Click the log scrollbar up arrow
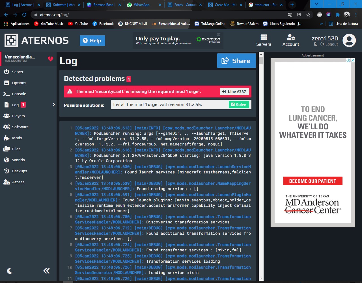Viewport: 362px width, 283px height. tap(261, 54)
